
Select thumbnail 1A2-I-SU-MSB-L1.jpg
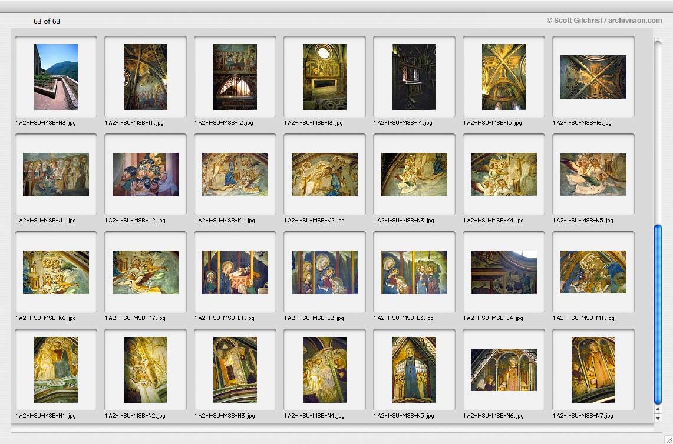click(x=235, y=272)
